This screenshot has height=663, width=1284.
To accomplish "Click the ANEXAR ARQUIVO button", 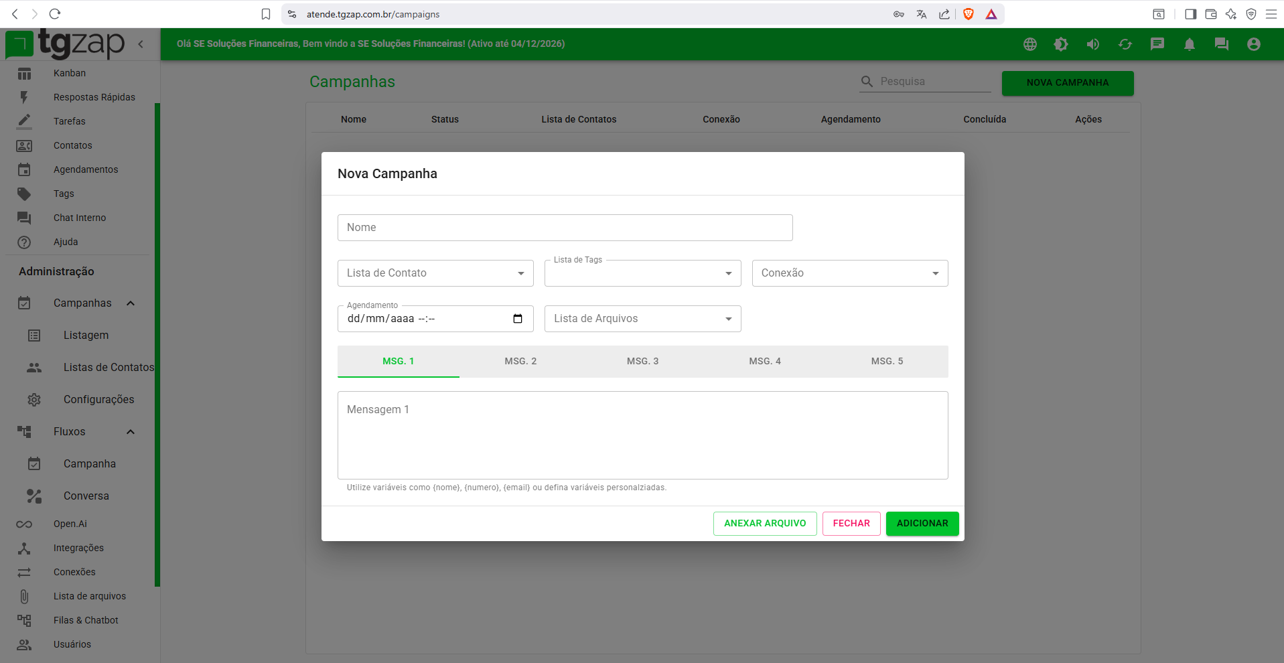I will pyautogui.click(x=764, y=524).
